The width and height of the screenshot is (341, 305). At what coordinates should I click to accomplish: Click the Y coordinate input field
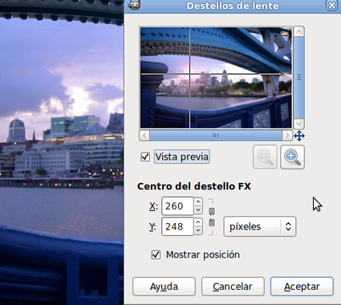click(x=177, y=226)
